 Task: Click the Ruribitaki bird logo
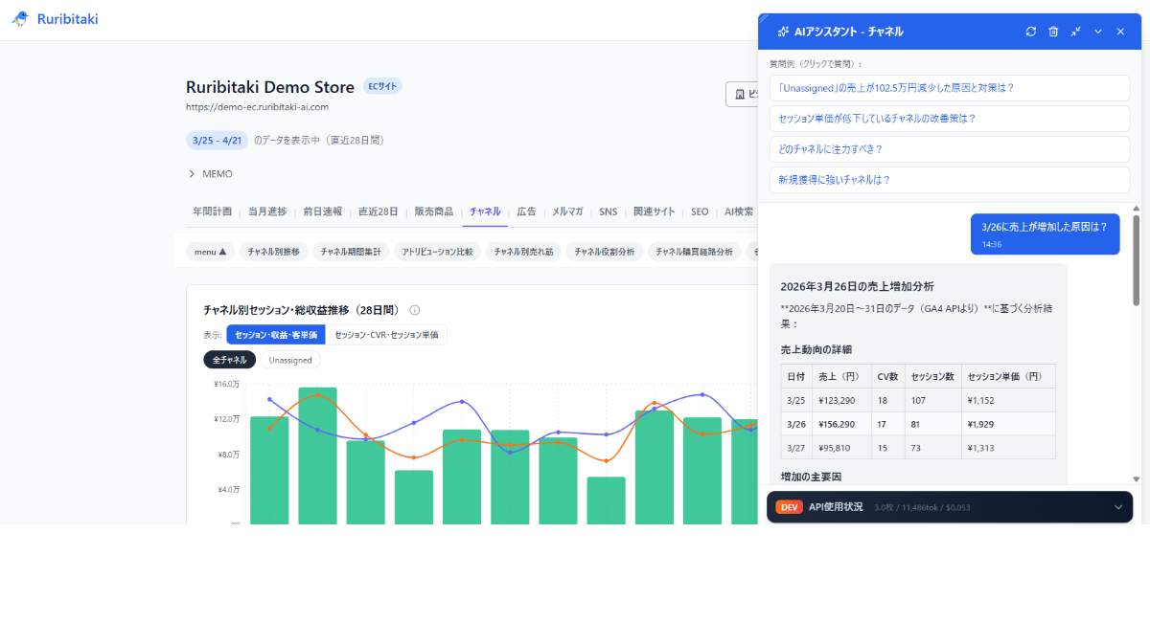[20, 19]
